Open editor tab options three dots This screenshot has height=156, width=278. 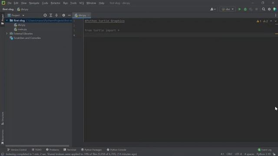pyautogui.click(x=275, y=16)
